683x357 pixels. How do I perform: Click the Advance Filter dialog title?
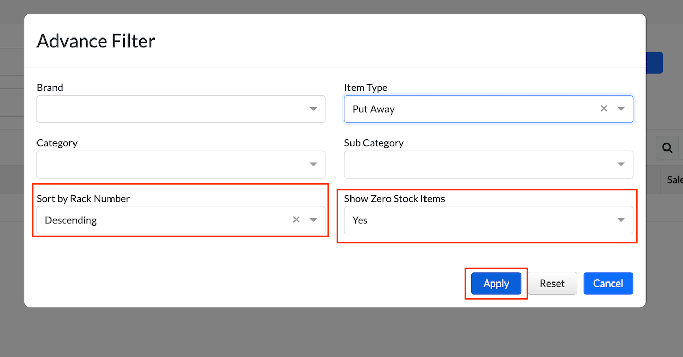click(96, 41)
